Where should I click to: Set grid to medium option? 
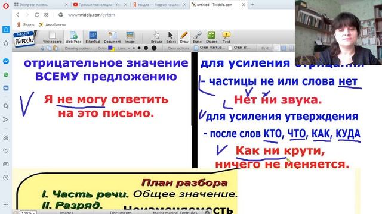point(284,48)
